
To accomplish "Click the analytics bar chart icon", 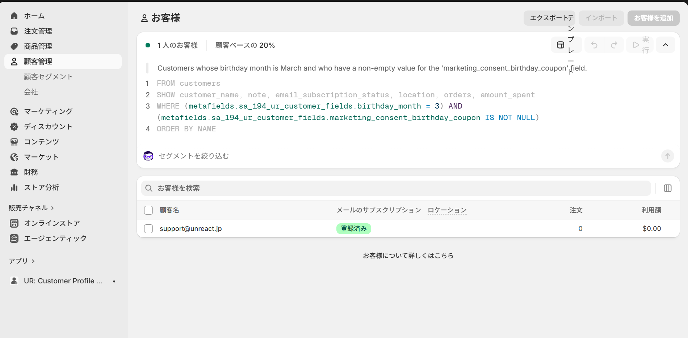I will (14, 187).
